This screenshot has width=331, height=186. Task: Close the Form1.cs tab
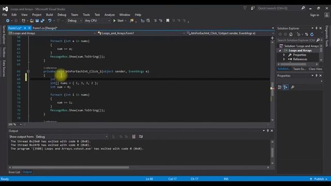point(29,28)
